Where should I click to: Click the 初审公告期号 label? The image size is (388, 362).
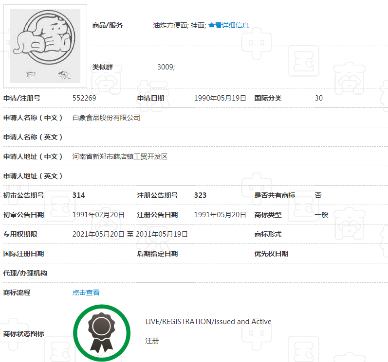(x=23, y=195)
